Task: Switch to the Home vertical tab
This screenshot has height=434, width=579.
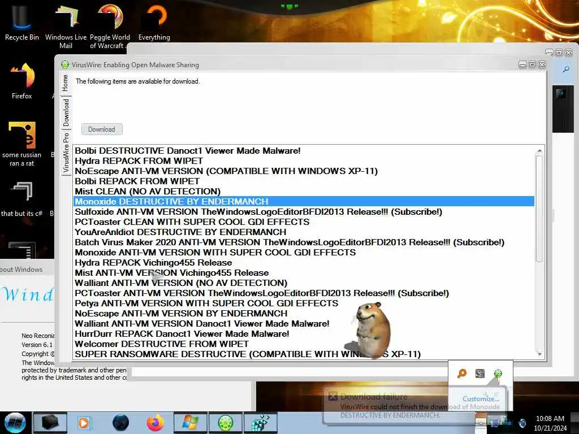Action: click(66, 83)
